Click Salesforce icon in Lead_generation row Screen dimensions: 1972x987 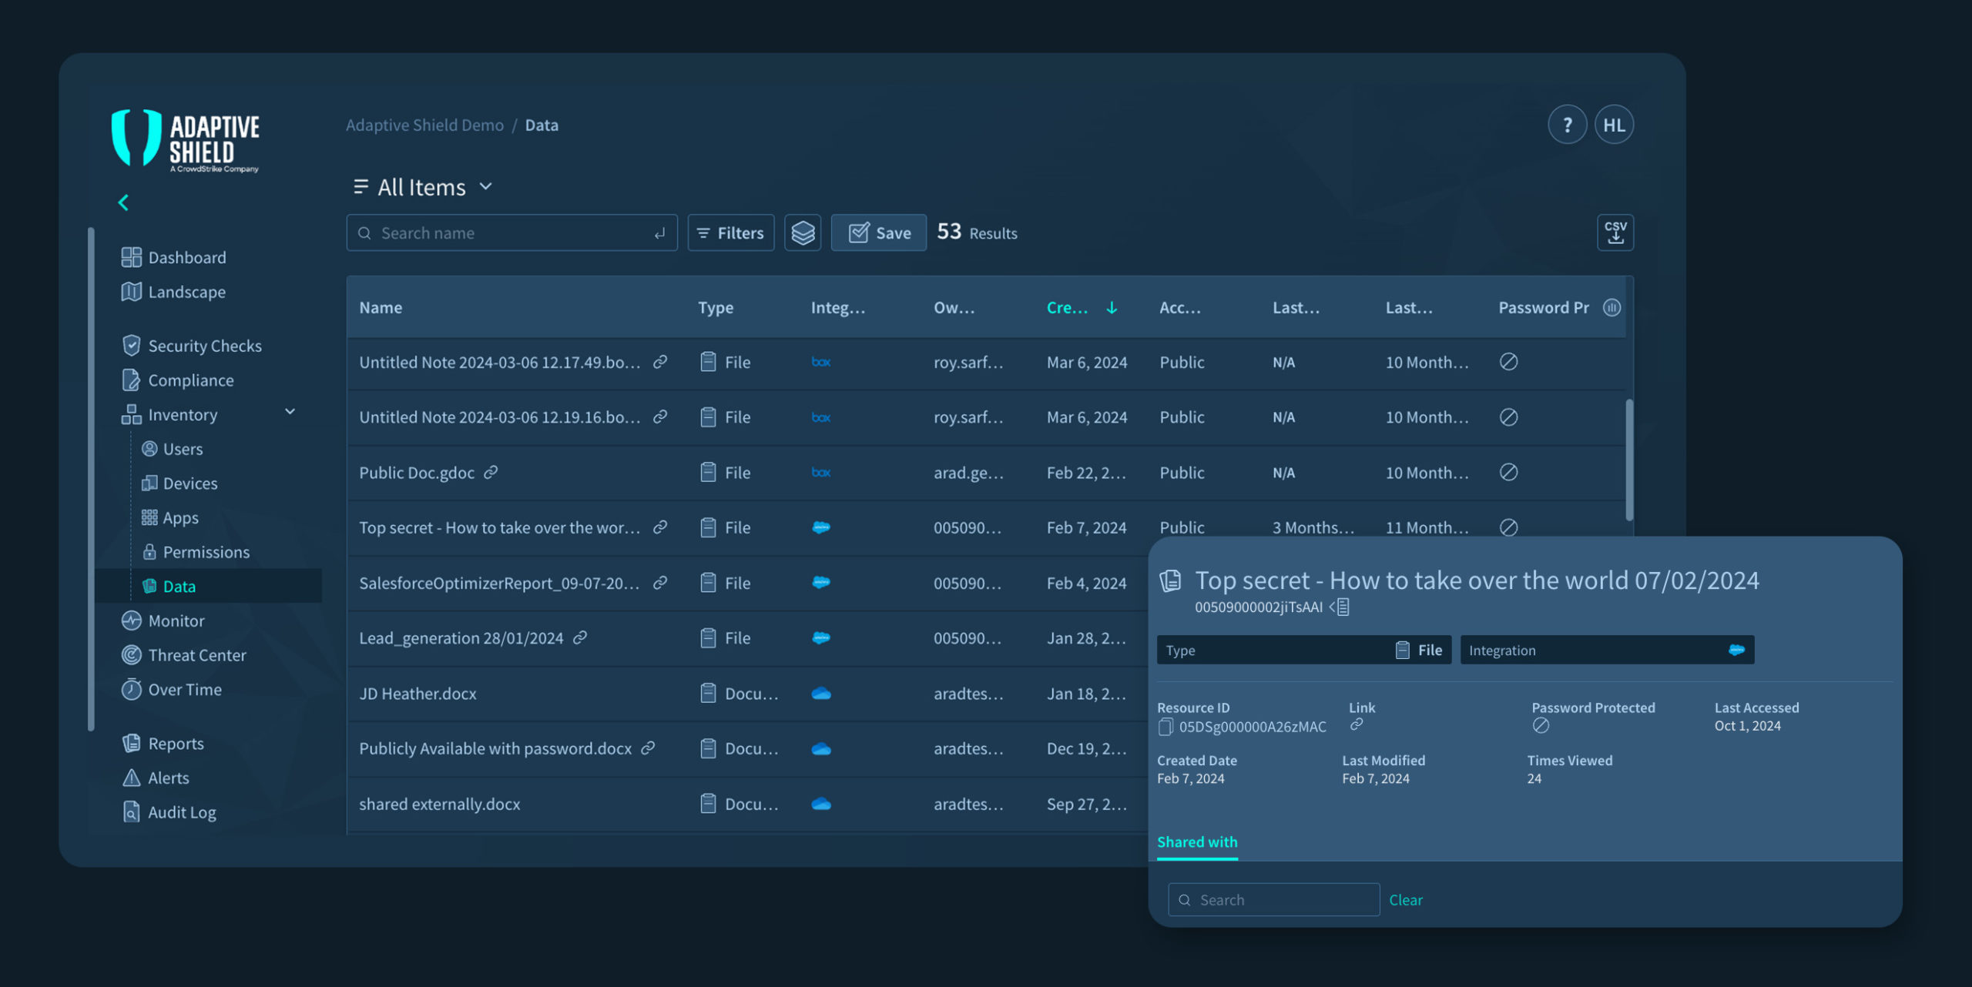821,638
